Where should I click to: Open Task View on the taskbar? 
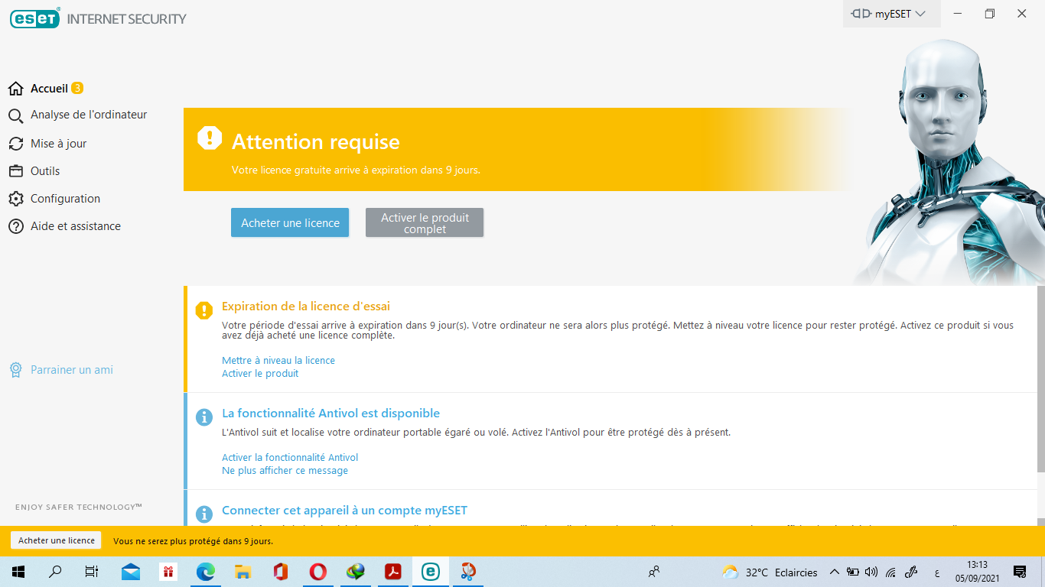pyautogui.click(x=92, y=572)
